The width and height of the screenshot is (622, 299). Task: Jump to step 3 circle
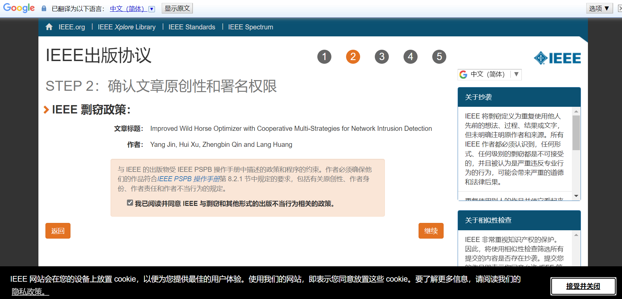point(382,57)
